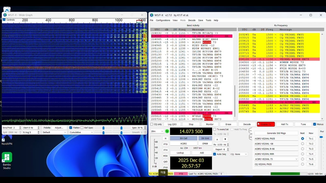Open the Help menu
The height and width of the screenshot is (183, 326).
pos(216,20)
